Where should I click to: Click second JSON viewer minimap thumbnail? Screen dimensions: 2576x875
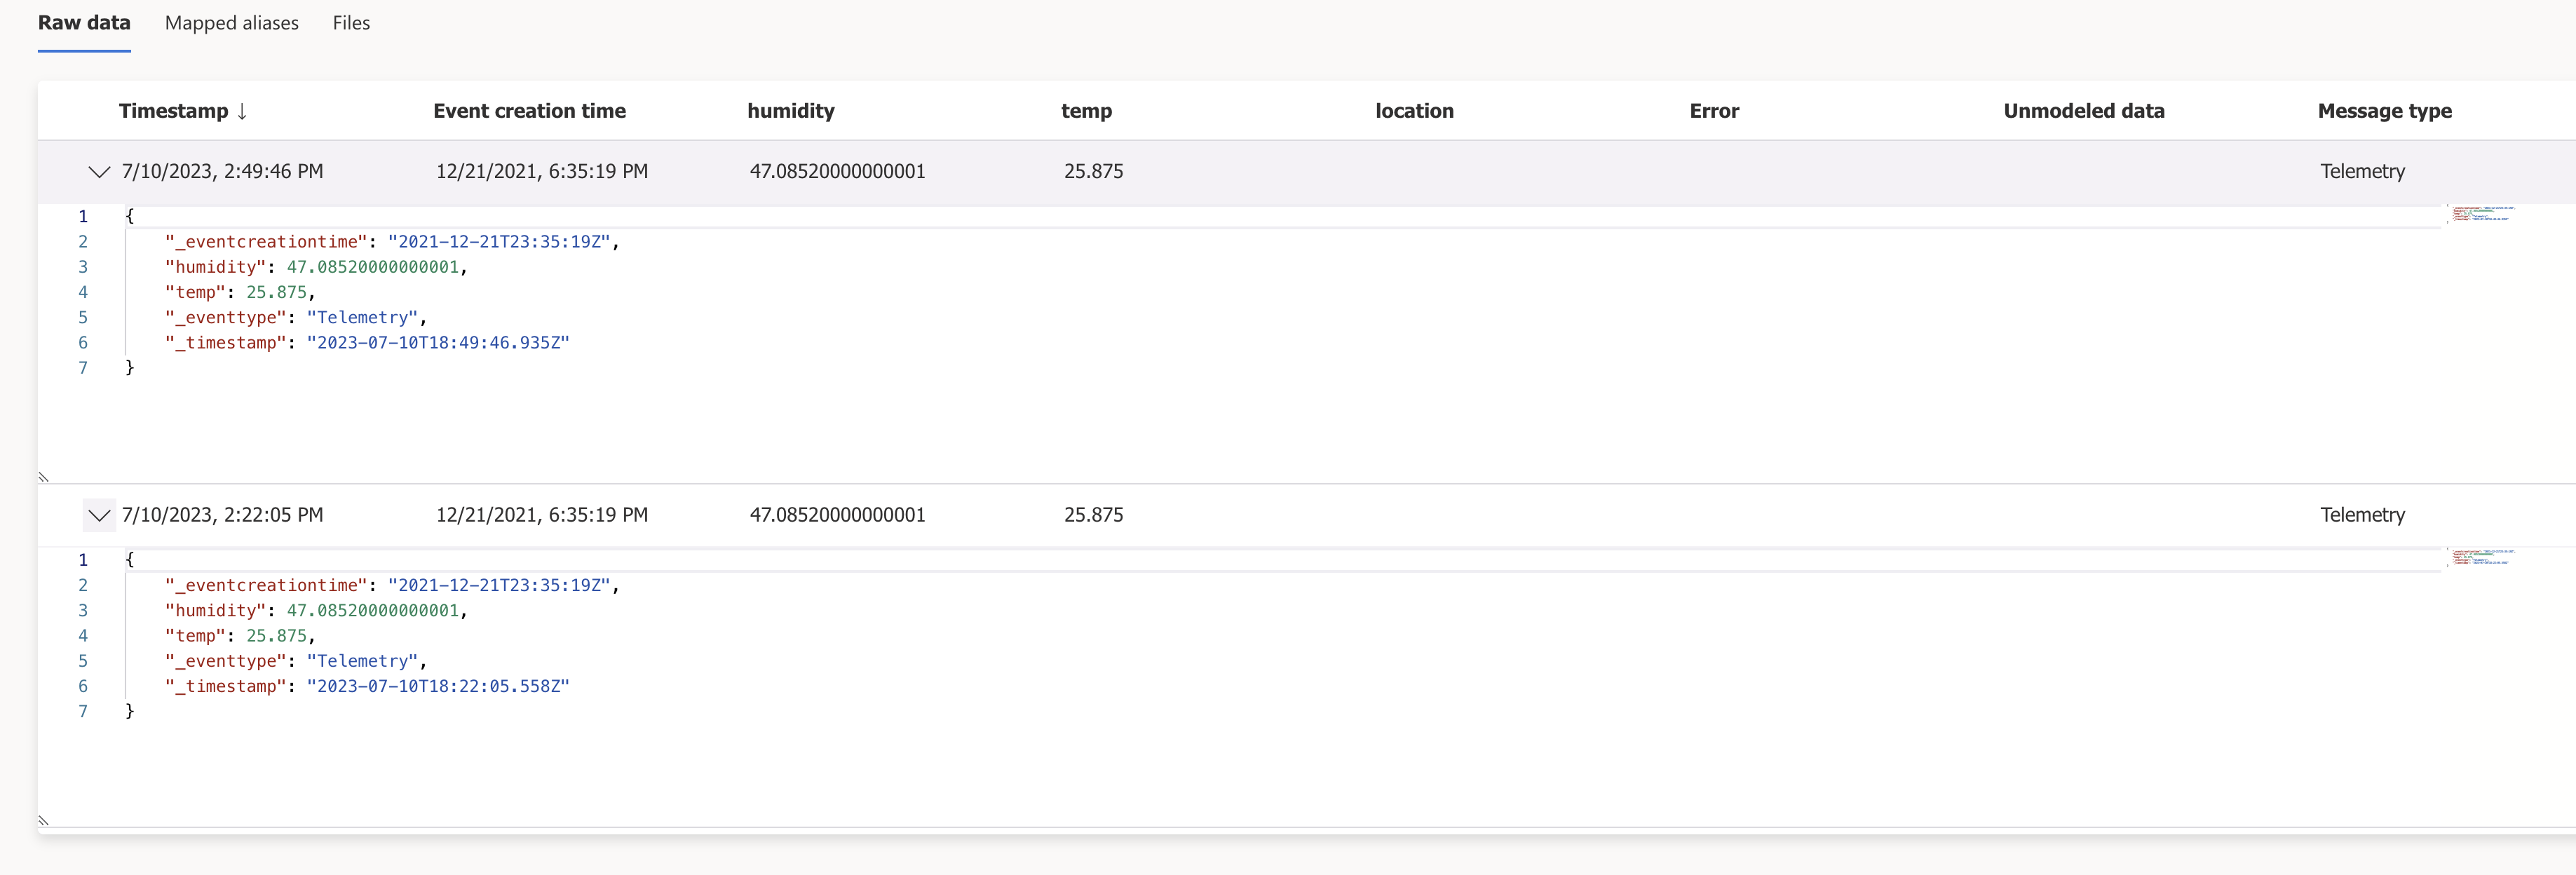pyautogui.click(x=2481, y=557)
